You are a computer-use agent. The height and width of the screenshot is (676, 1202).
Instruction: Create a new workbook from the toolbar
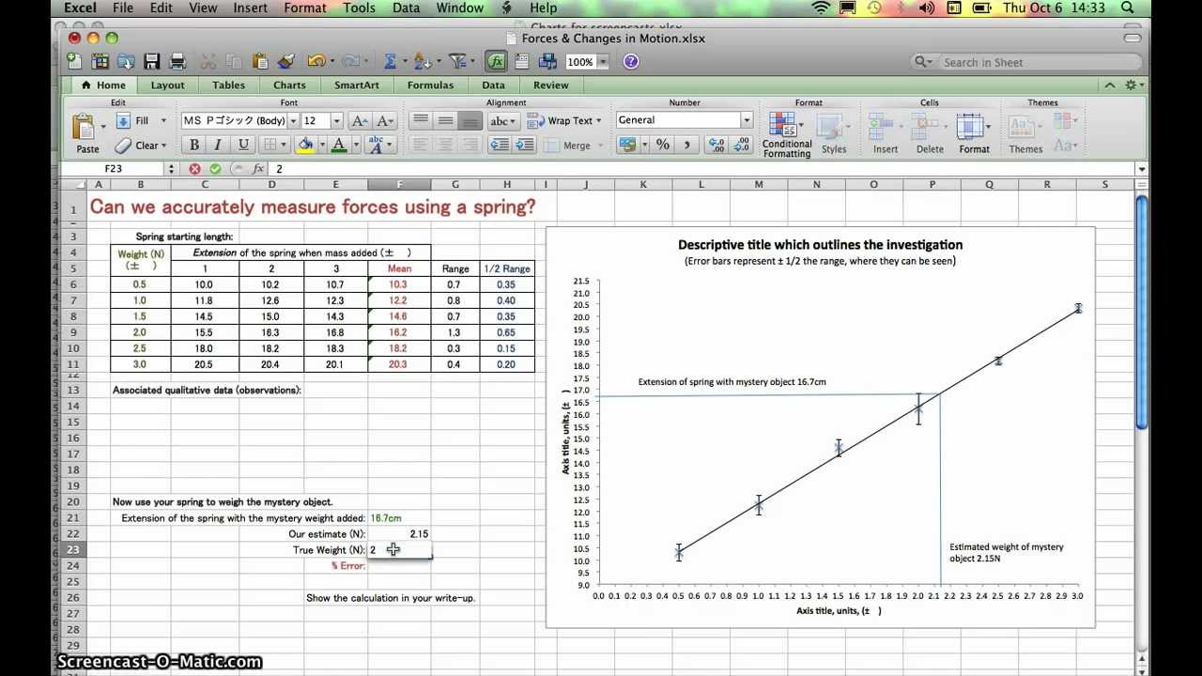click(74, 62)
